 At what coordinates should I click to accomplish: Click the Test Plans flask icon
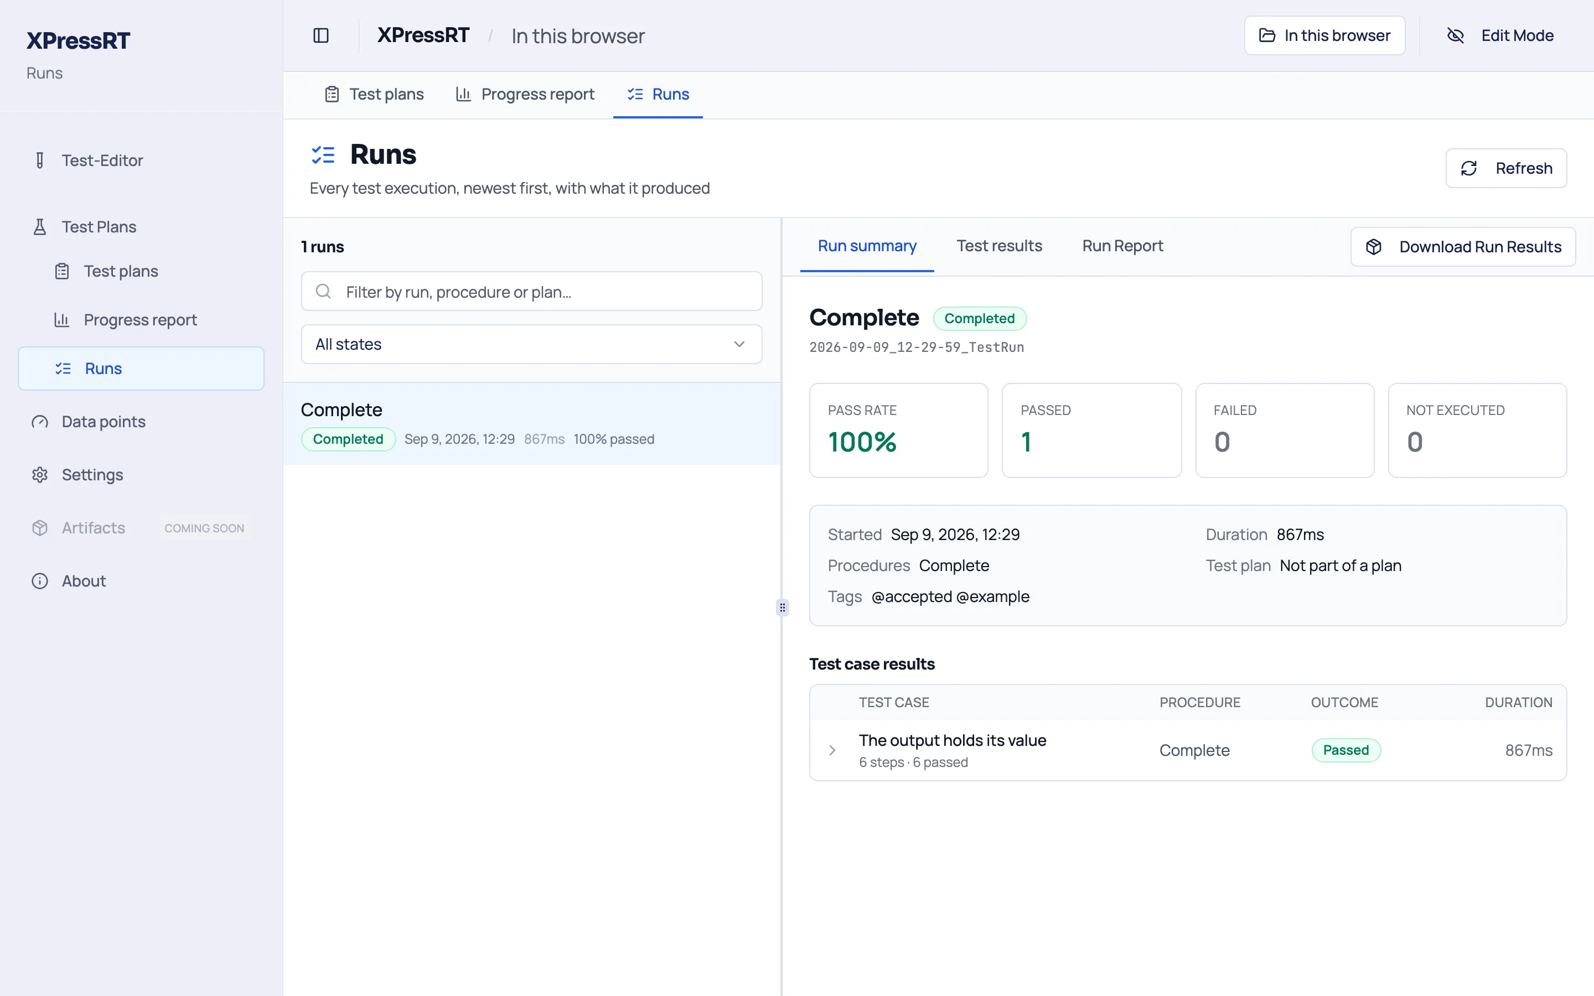click(x=39, y=227)
